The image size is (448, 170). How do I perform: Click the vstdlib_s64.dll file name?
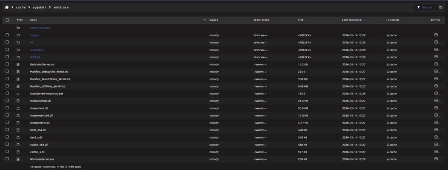(39, 144)
